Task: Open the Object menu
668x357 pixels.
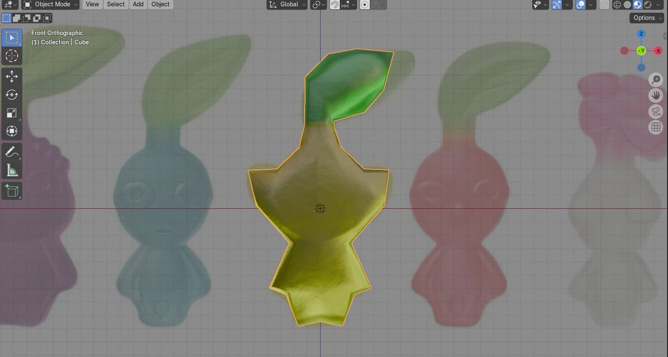Action: 160,4
